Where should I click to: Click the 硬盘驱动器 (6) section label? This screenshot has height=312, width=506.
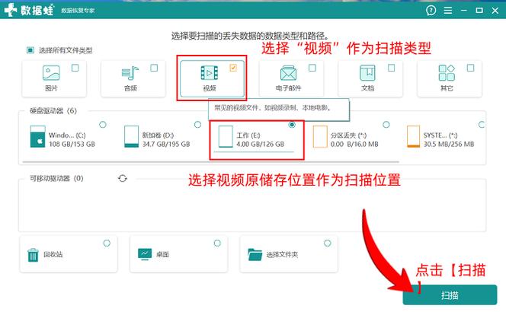pyautogui.click(x=53, y=111)
